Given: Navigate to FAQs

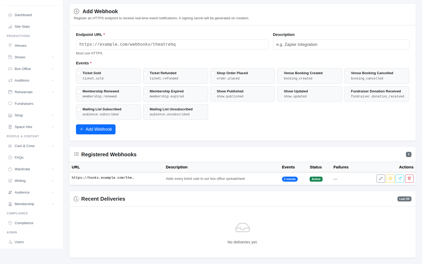Looking at the screenshot, I should click(x=31, y=158).
